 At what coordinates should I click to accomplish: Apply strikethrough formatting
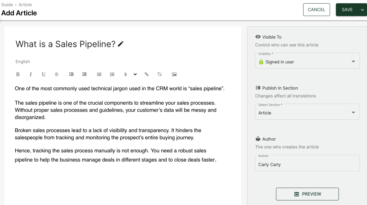pos(57,74)
